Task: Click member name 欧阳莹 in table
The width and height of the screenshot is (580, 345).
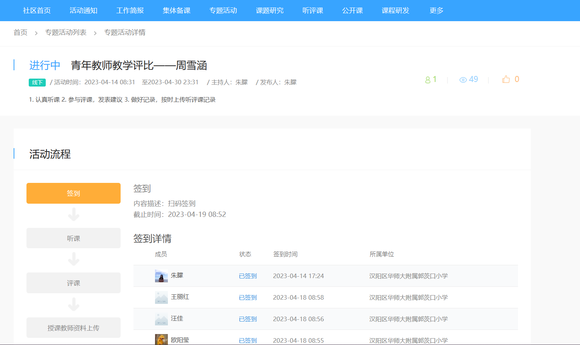Action: [x=180, y=340]
